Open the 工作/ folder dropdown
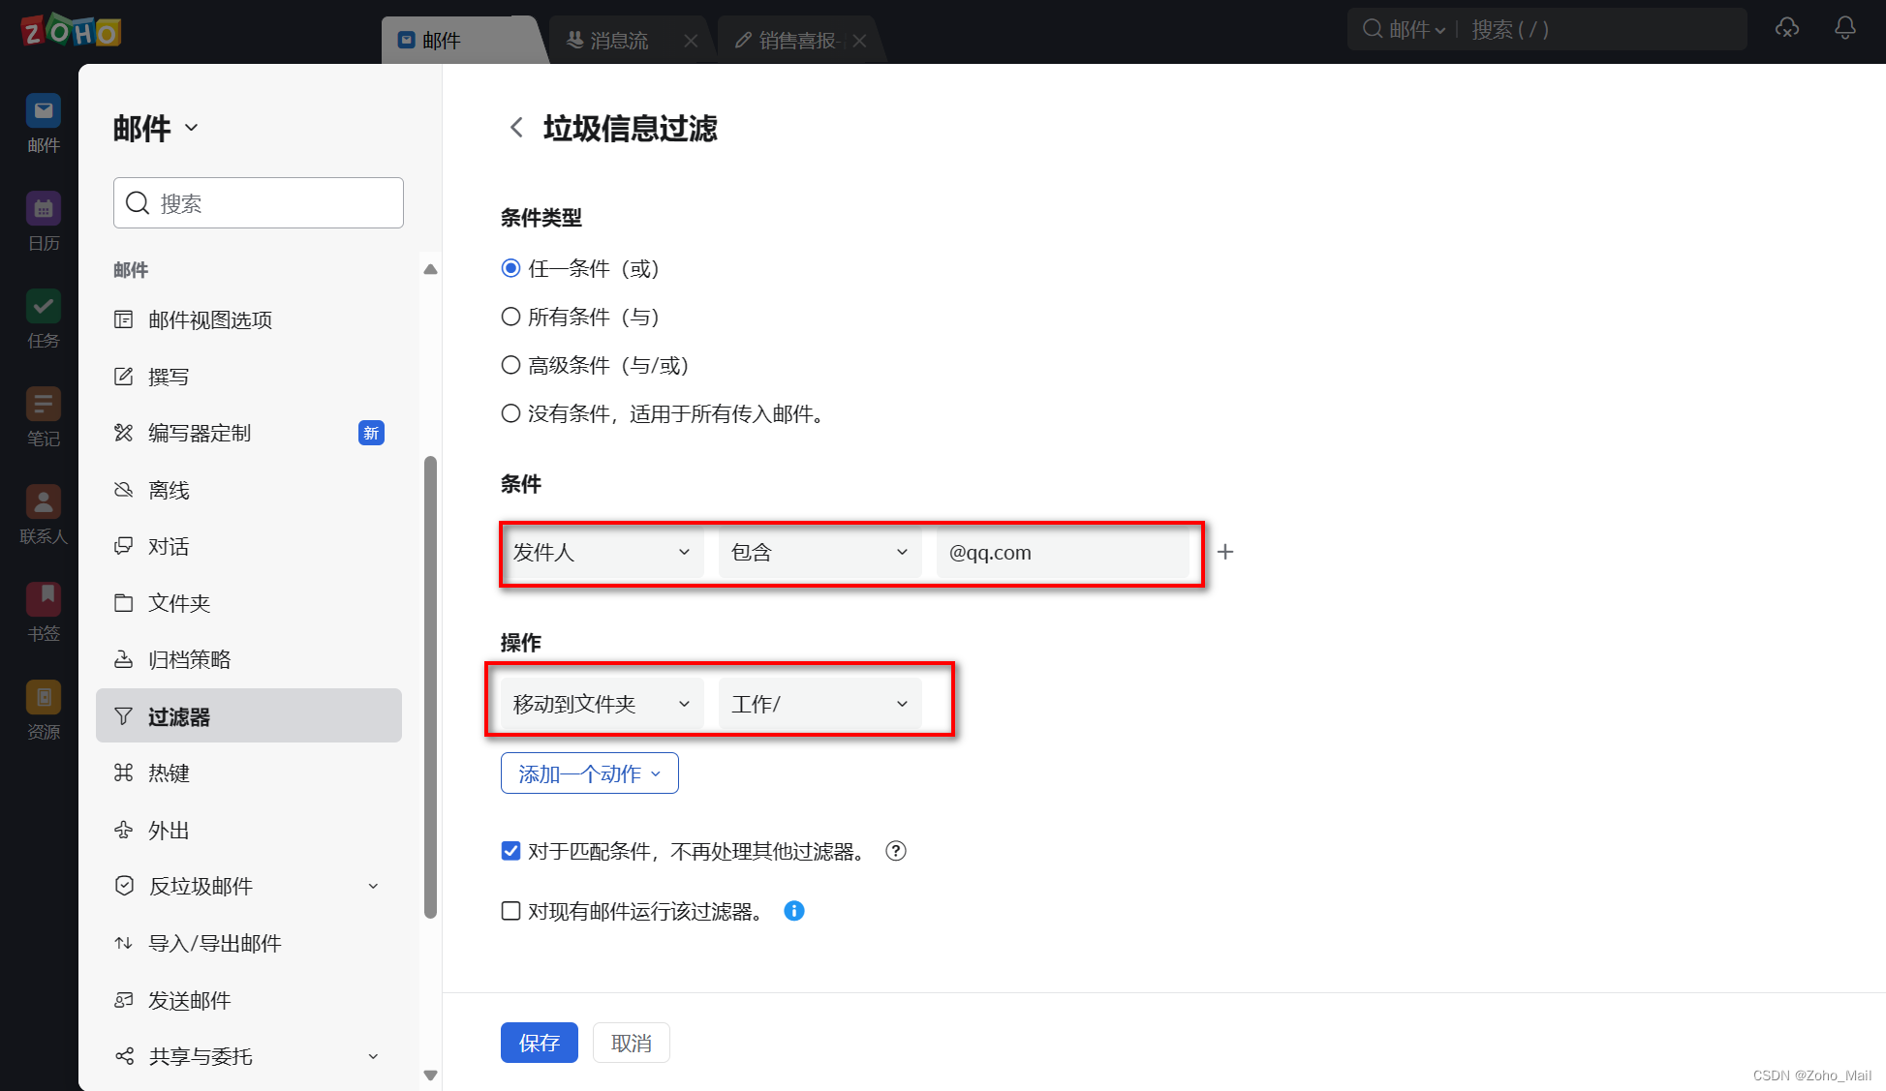1886x1091 pixels. click(819, 704)
